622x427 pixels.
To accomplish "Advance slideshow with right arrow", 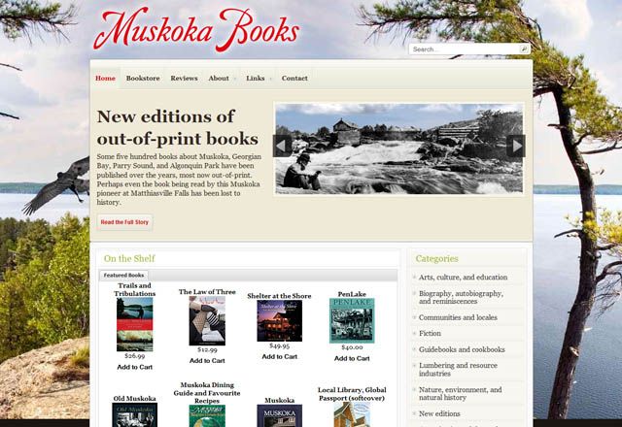I will click(x=516, y=146).
